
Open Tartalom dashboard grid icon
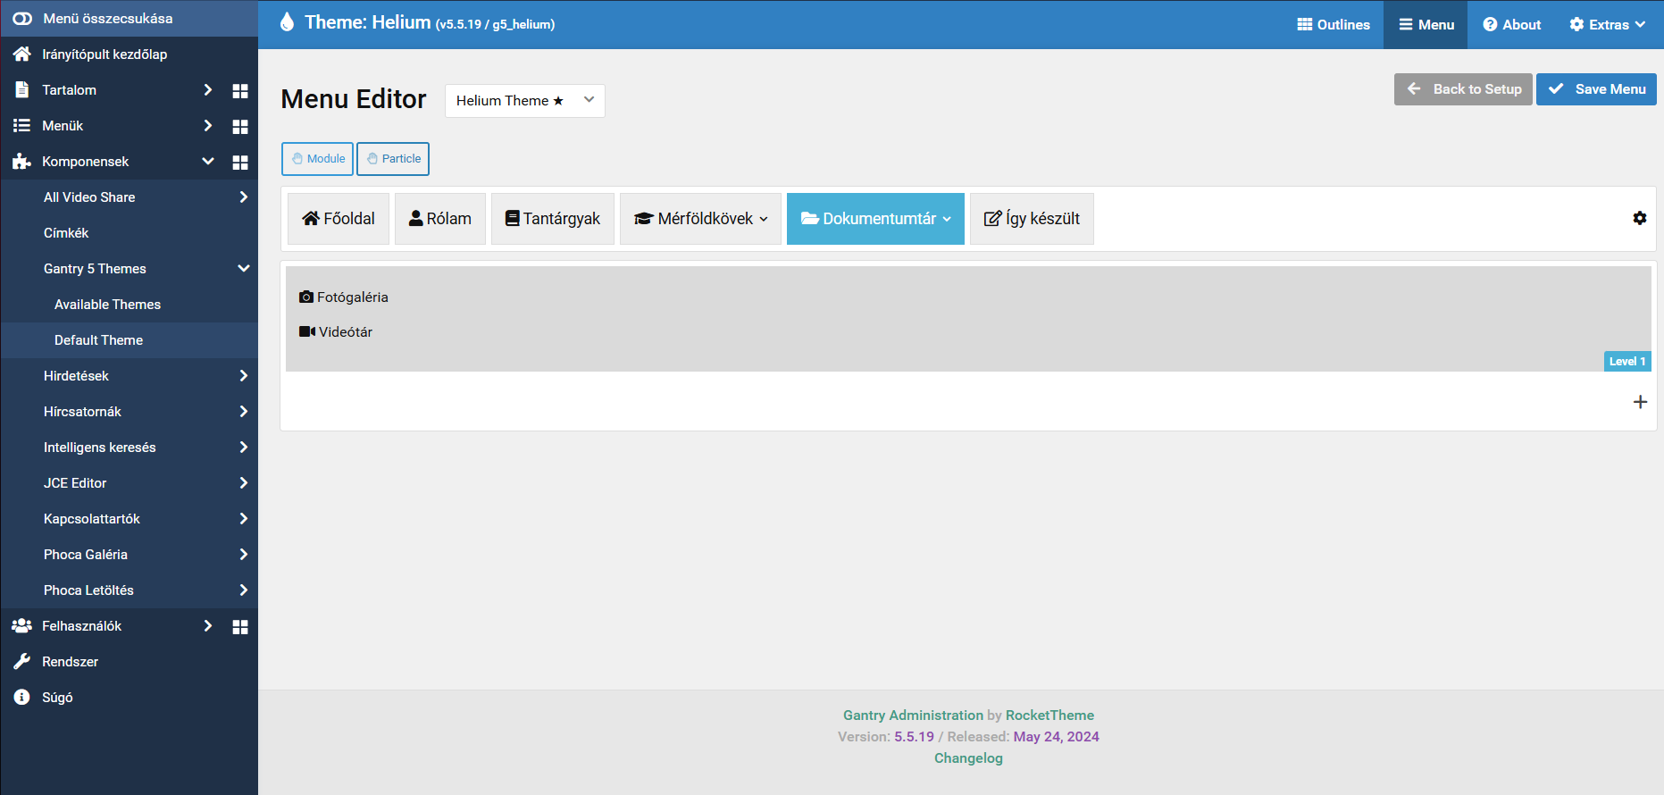coord(239,90)
